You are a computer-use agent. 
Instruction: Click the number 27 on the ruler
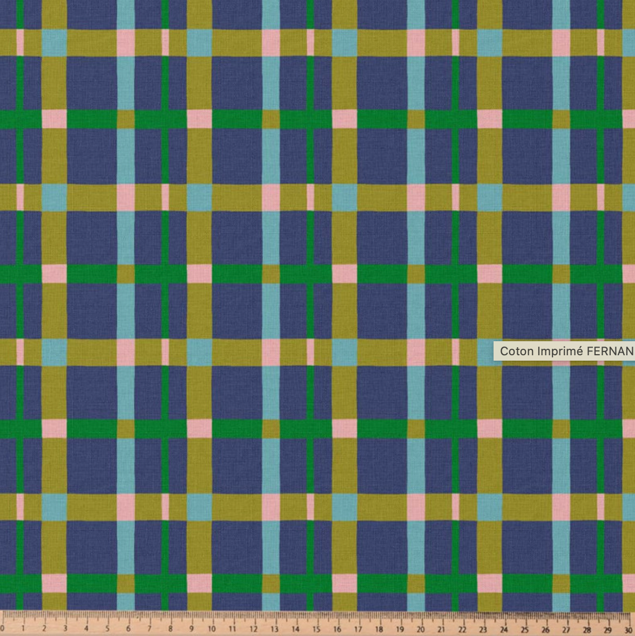tap(566, 629)
